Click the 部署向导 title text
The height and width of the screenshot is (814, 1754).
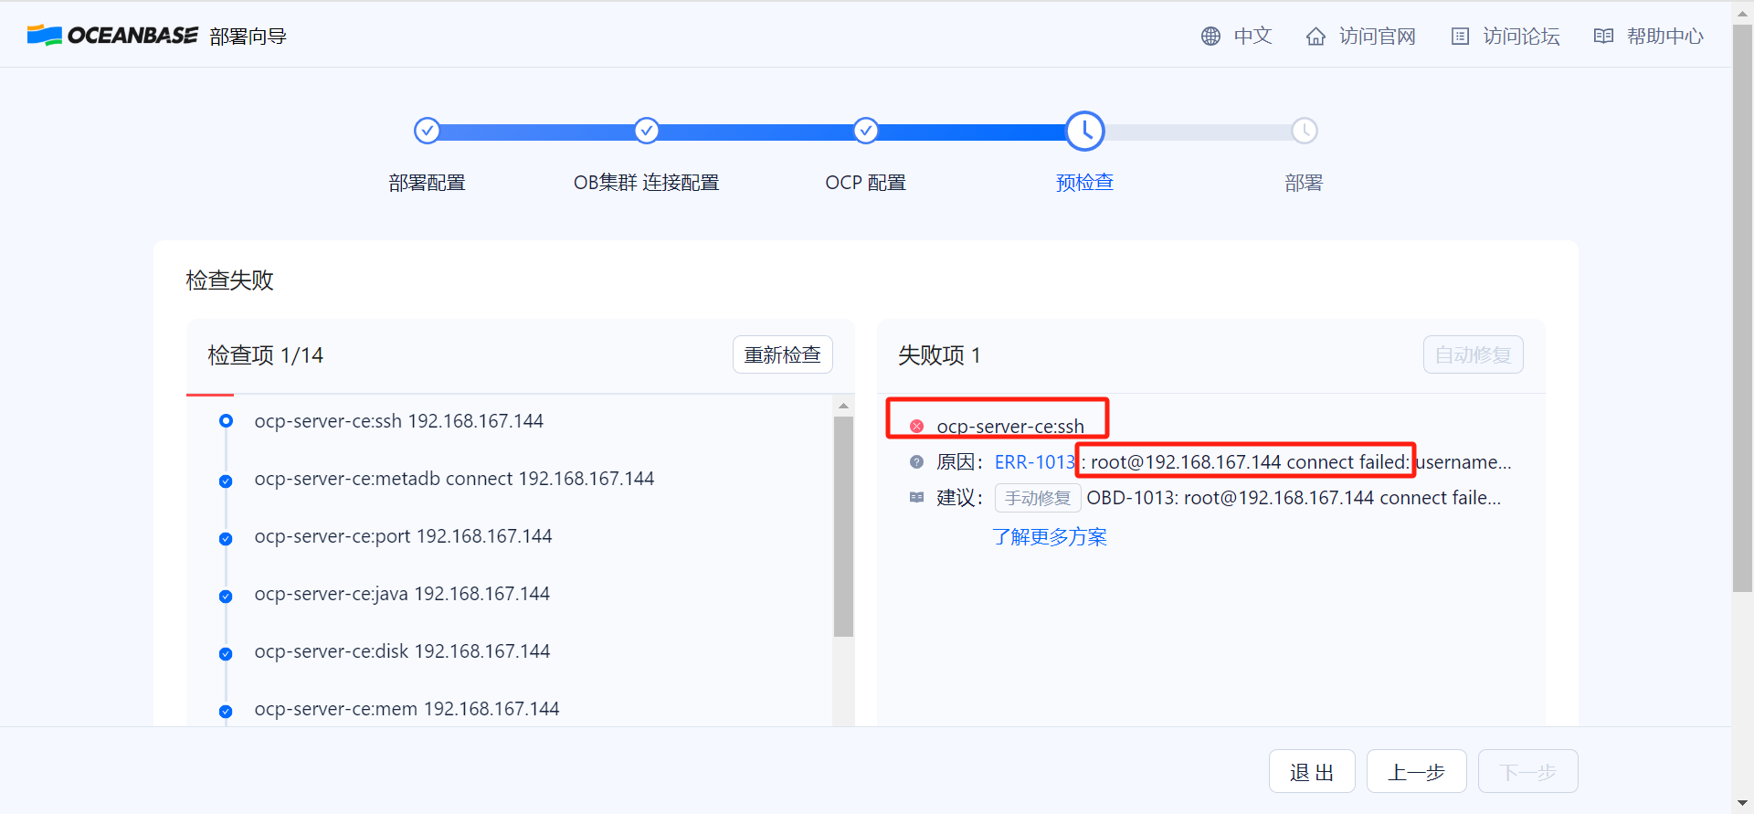click(x=248, y=37)
